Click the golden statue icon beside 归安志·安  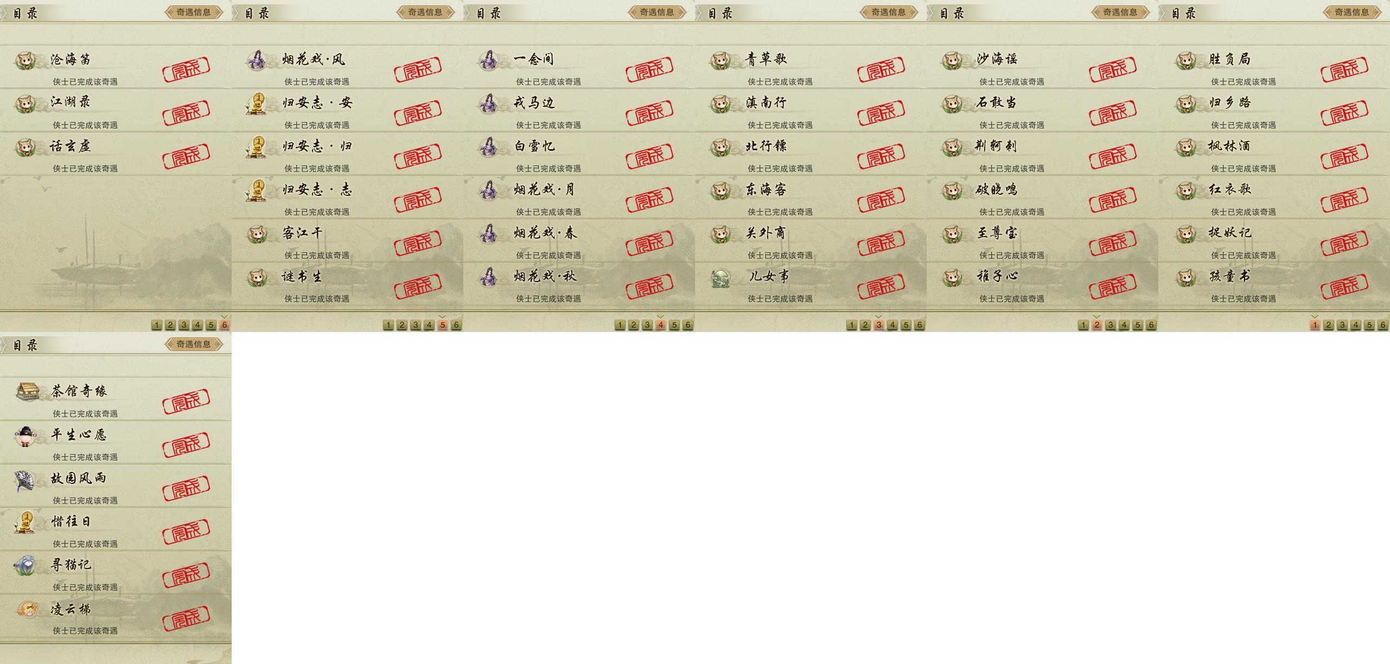point(256,103)
